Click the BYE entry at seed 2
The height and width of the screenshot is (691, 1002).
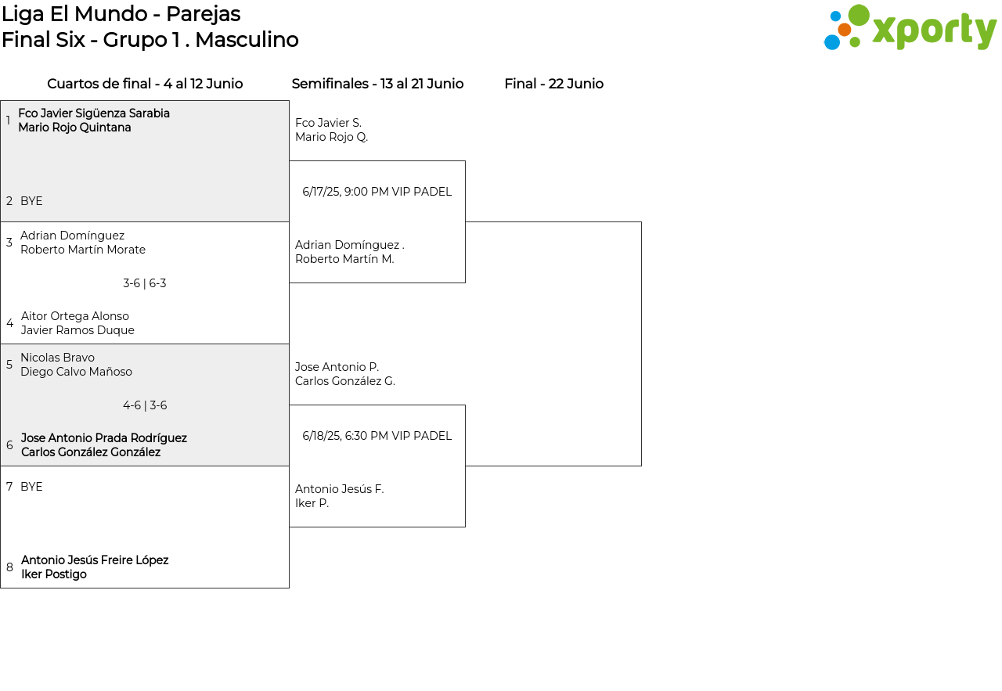click(x=31, y=201)
